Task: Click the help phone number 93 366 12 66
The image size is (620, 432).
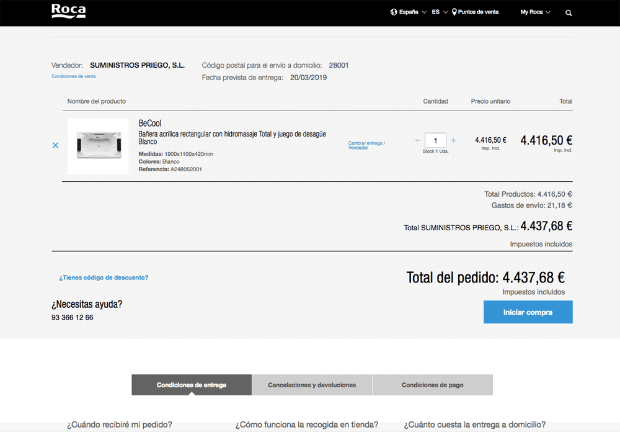Action: coord(73,318)
